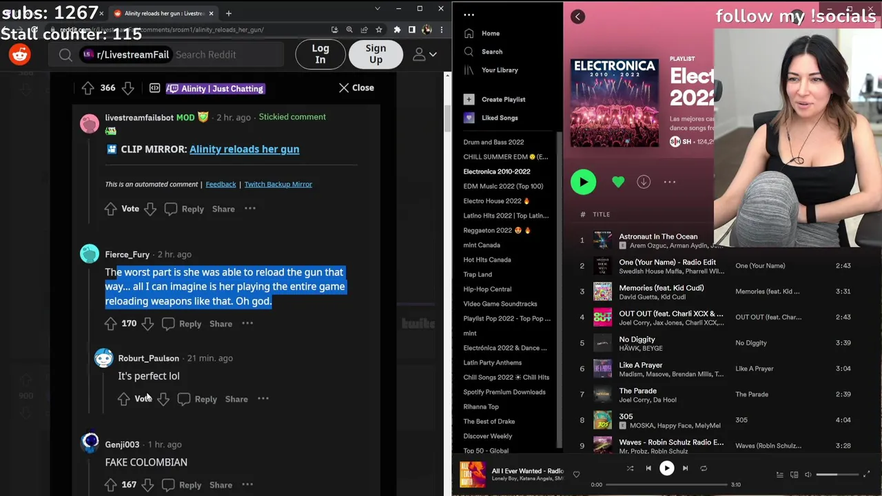Zoom icon in browser address bar
882x496 pixels.
pos(349,30)
